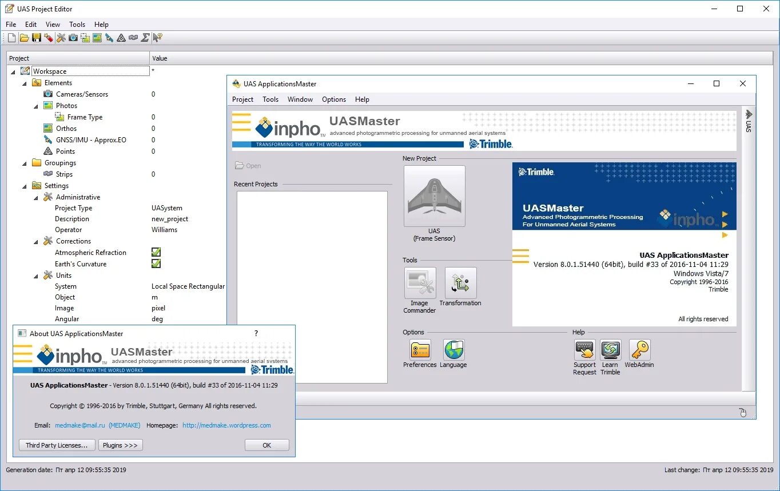The image size is (780, 491).
Task: Open the Window menu in ApplicationsMaster
Action: [300, 99]
